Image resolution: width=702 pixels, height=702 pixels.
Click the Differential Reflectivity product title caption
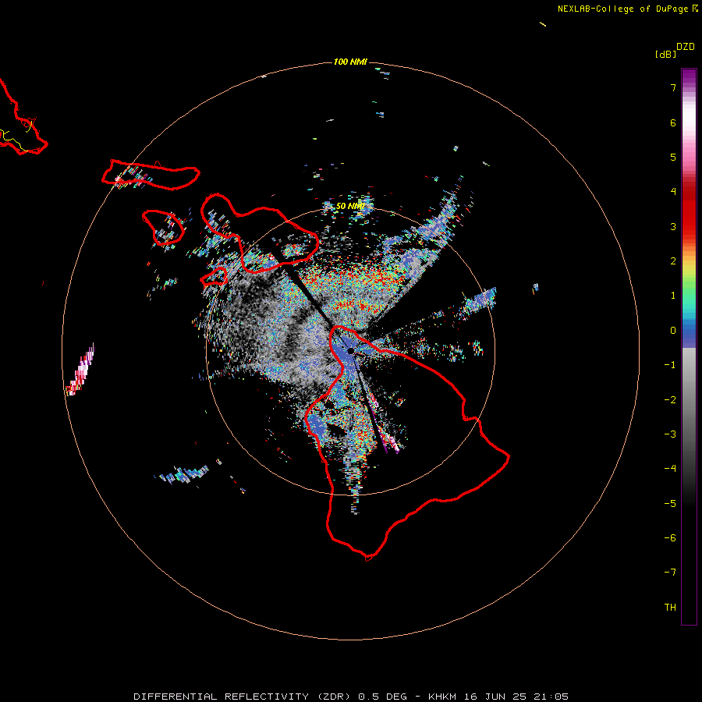[x=351, y=697]
